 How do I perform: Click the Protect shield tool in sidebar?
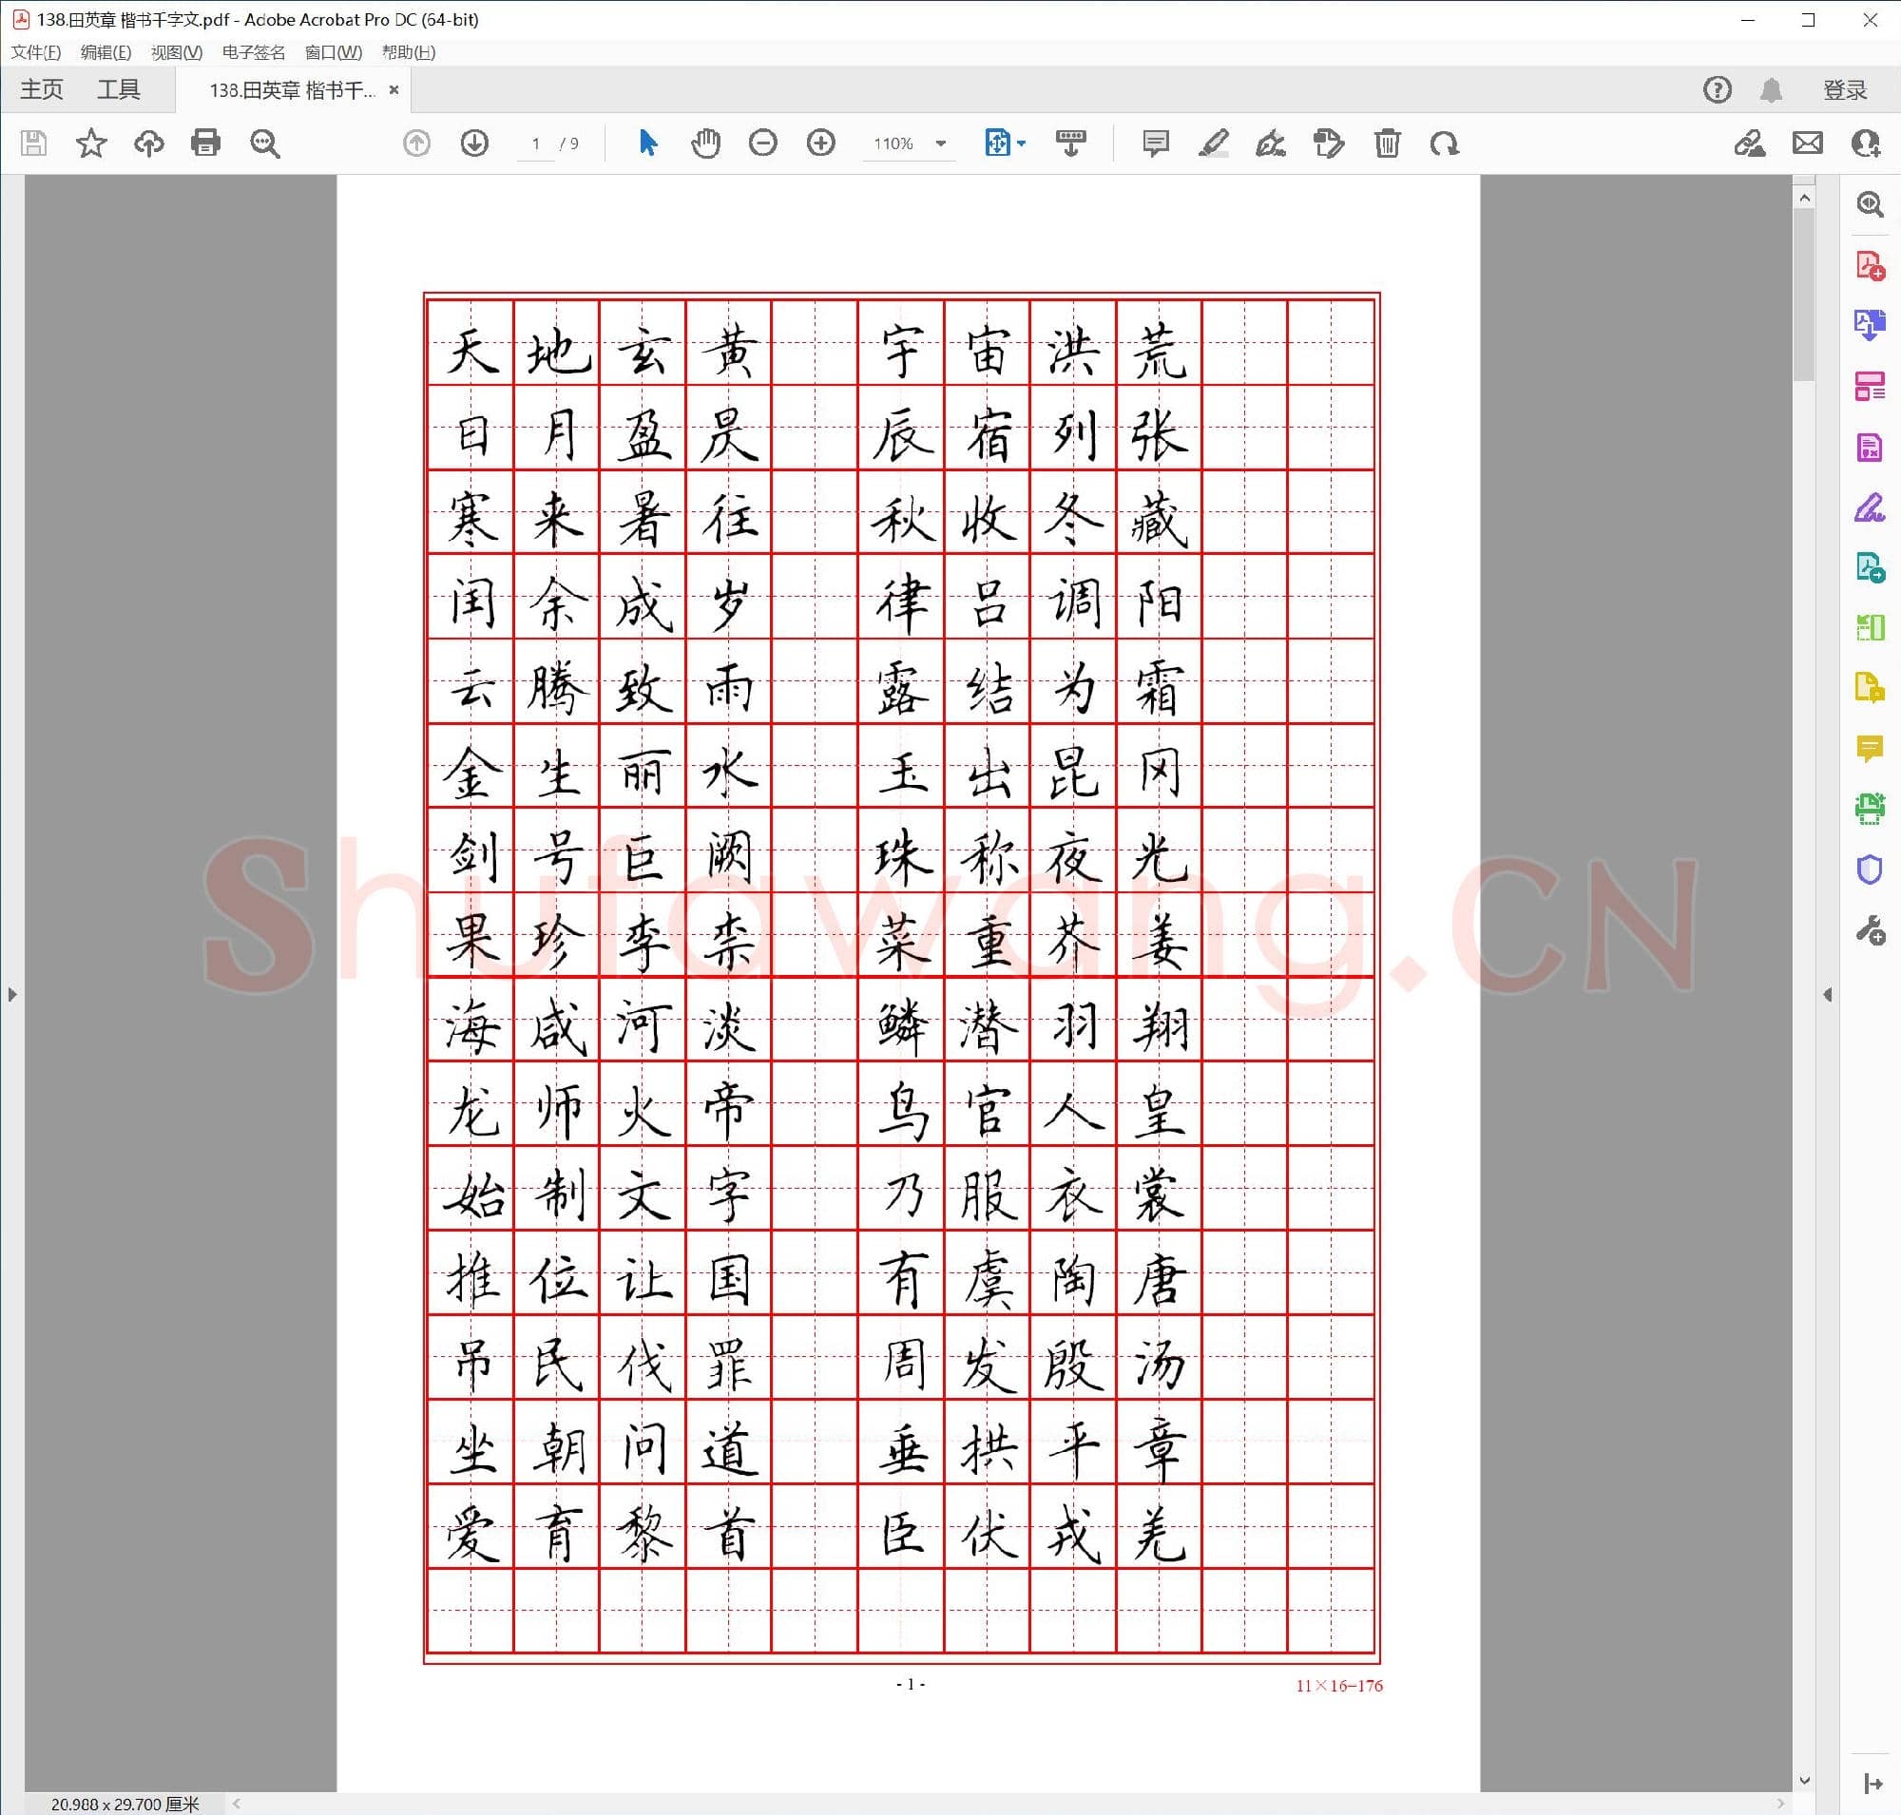(1869, 869)
